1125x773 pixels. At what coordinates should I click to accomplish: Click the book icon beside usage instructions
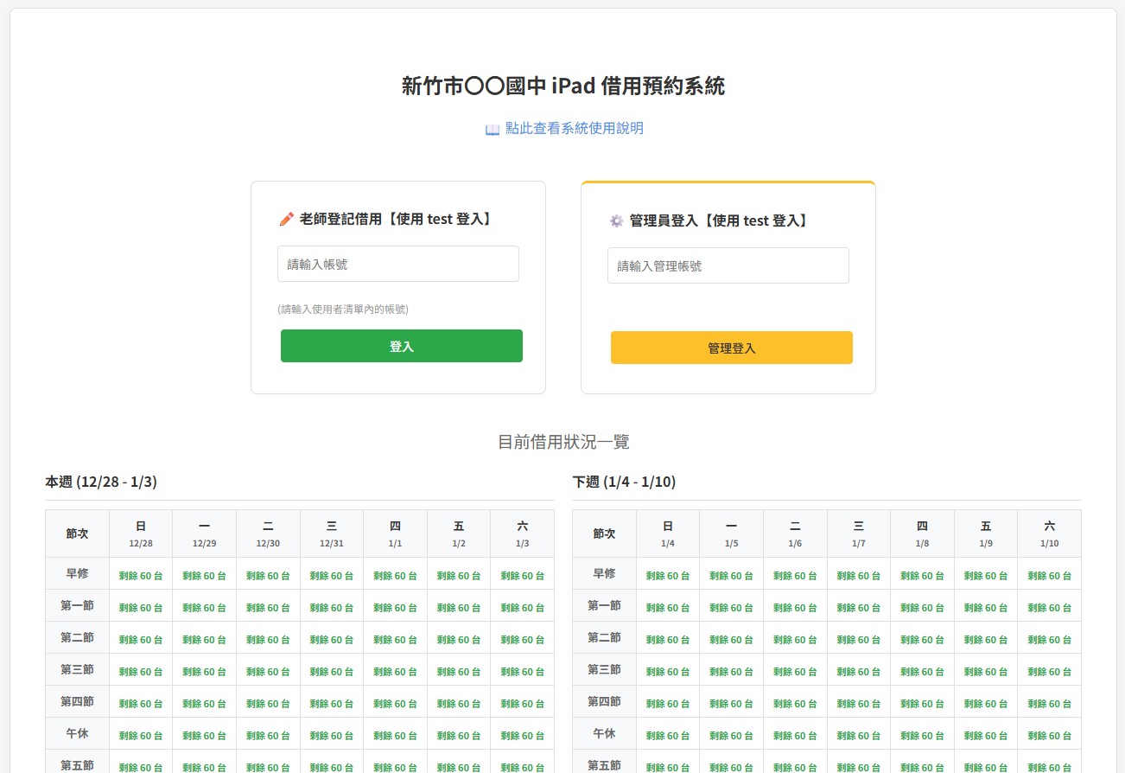pos(493,130)
